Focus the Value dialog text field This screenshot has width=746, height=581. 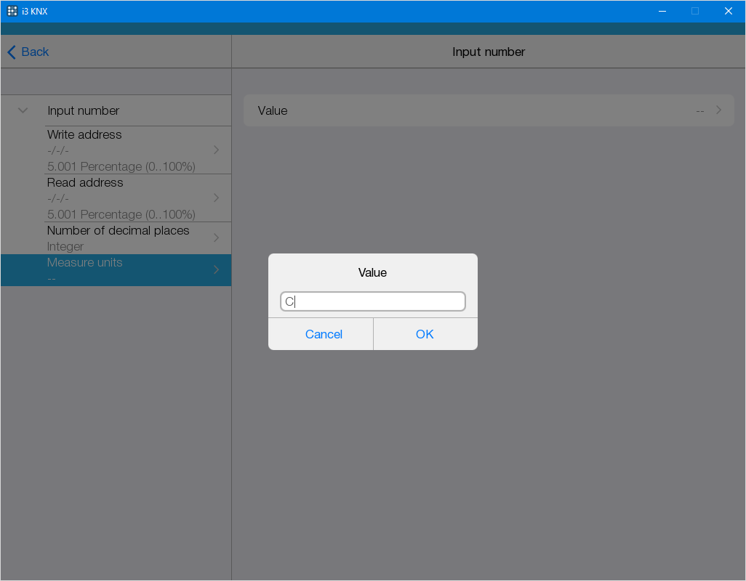point(372,301)
